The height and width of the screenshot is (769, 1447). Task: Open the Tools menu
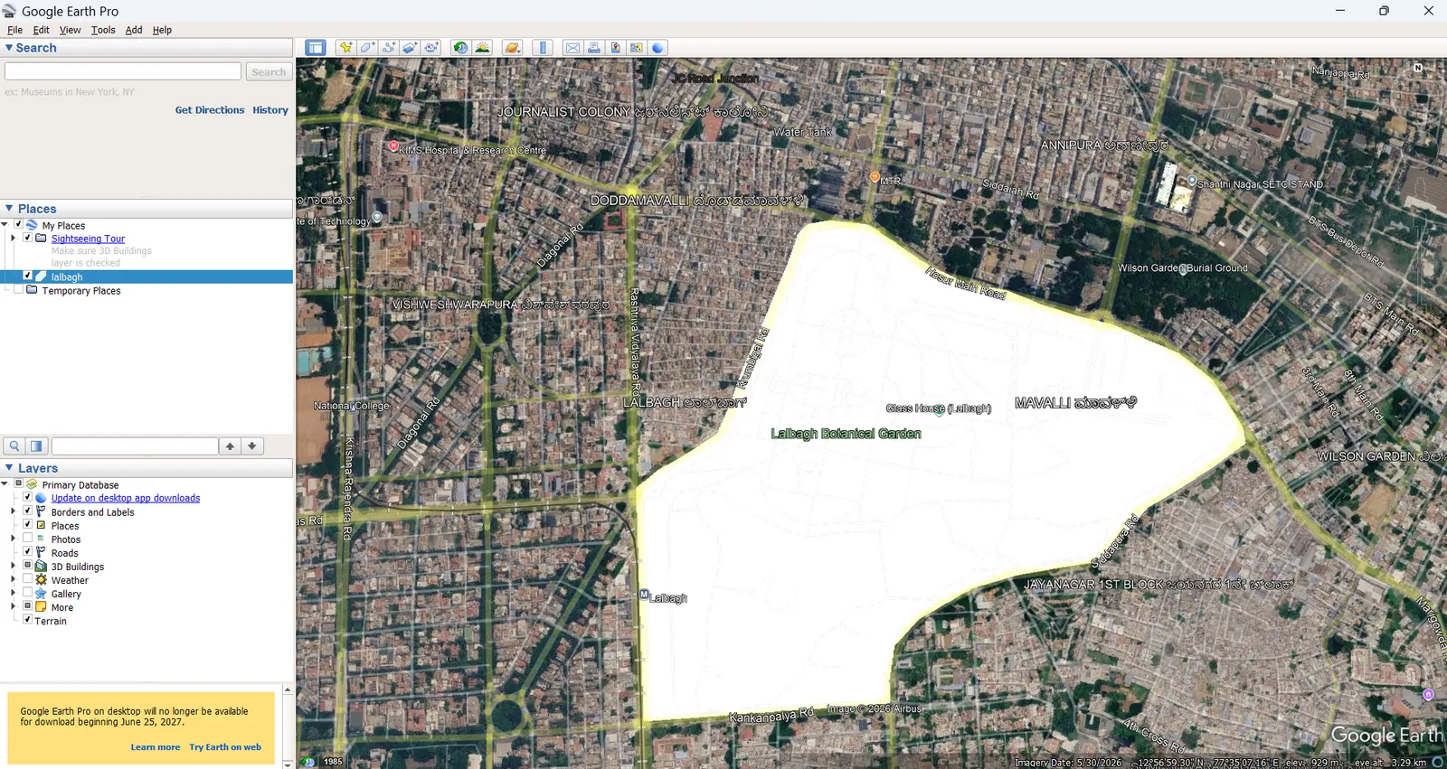click(103, 30)
